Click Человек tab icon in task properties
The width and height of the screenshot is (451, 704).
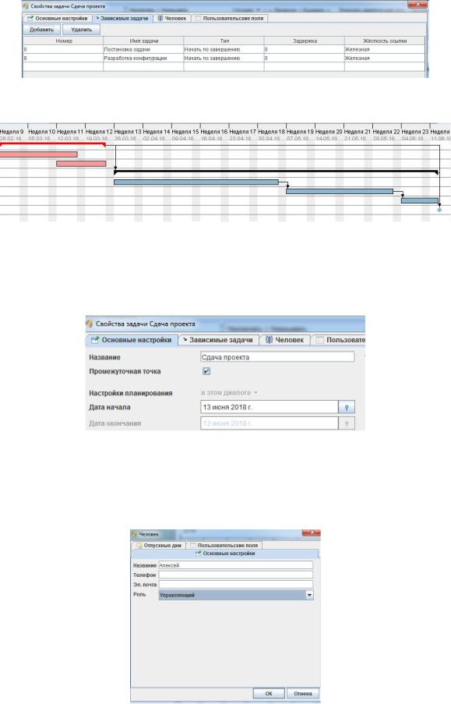tap(269, 340)
